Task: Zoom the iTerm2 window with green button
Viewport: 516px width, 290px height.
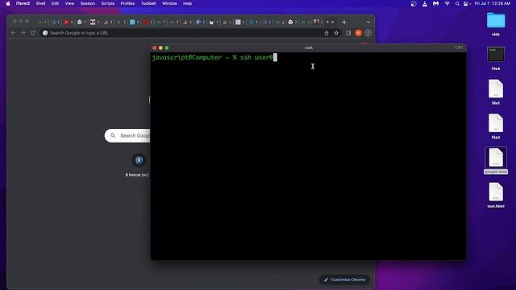Action: click(x=167, y=48)
